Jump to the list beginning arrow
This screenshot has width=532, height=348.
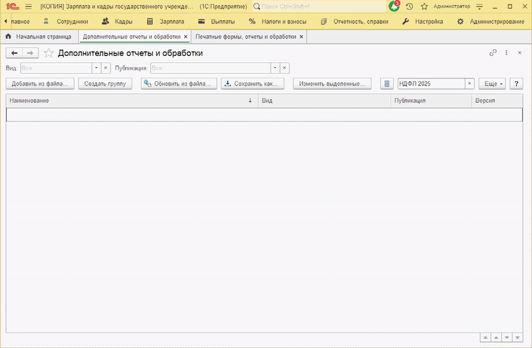click(x=485, y=337)
